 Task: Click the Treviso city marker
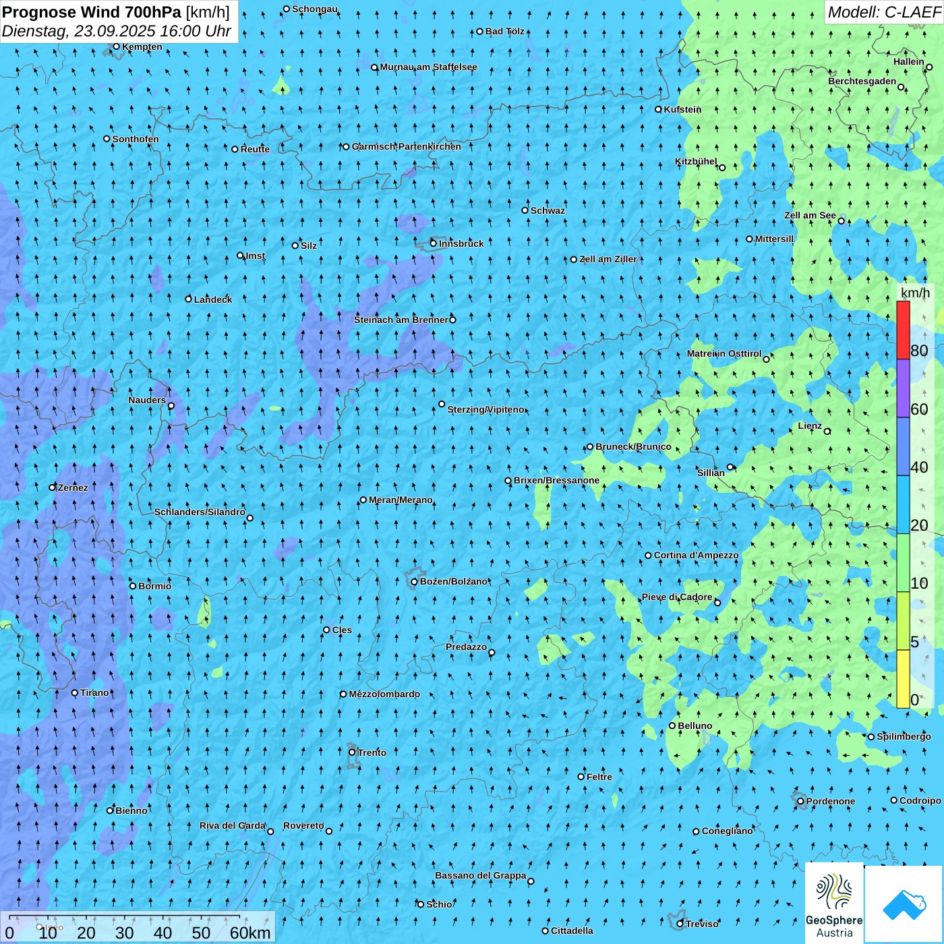[x=680, y=924]
